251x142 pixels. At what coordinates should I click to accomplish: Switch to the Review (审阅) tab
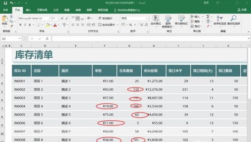click(78, 10)
